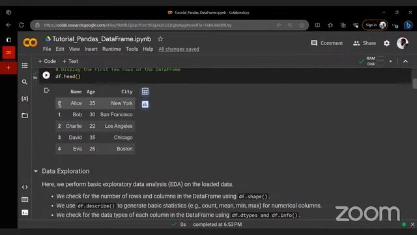Viewport: 417px width, 235px height.
Task: Collapse the Data Exploration section
Action: click(36, 171)
